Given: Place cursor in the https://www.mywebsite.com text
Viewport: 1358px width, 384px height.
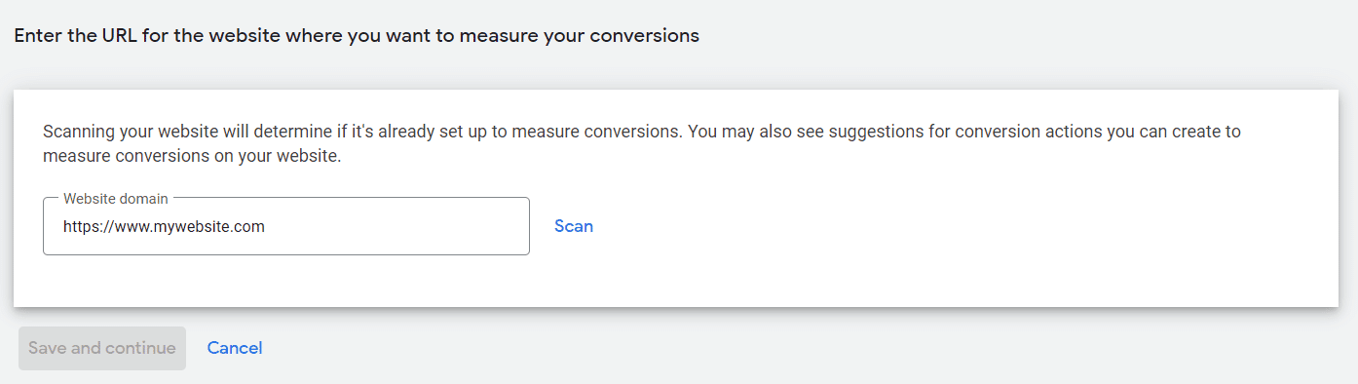Looking at the screenshot, I should tap(164, 226).
